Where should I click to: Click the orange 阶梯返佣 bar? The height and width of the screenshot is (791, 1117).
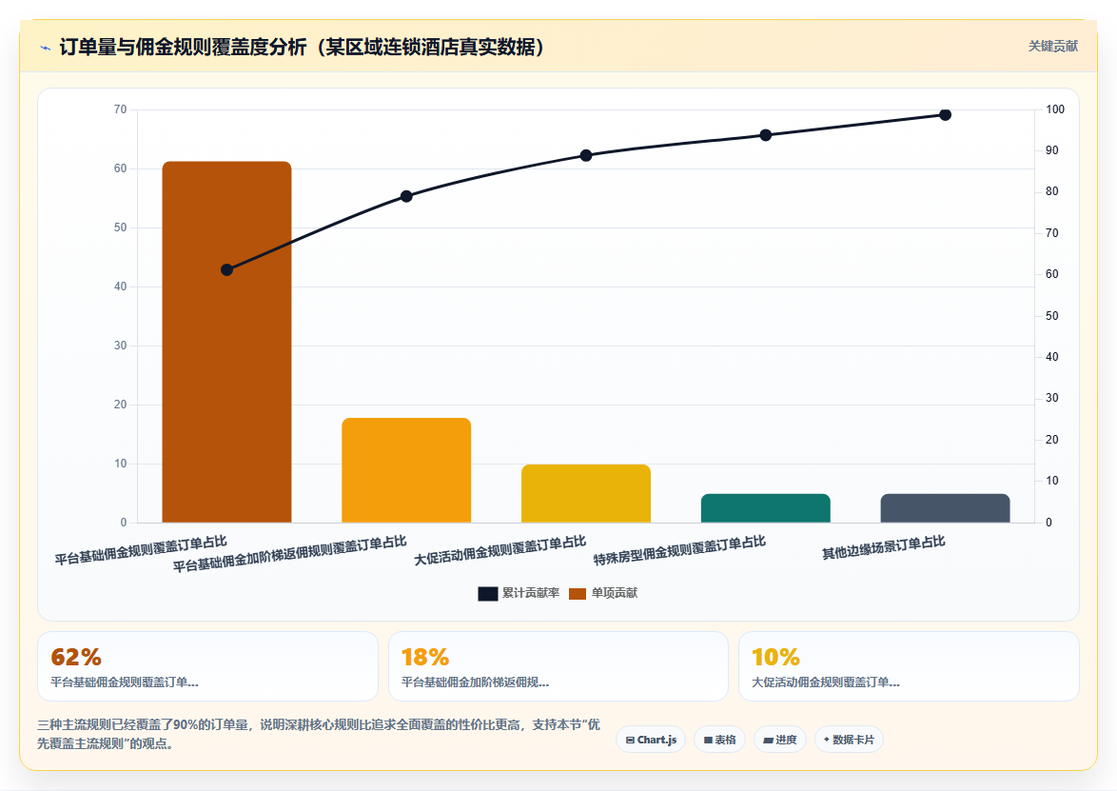[x=406, y=470]
